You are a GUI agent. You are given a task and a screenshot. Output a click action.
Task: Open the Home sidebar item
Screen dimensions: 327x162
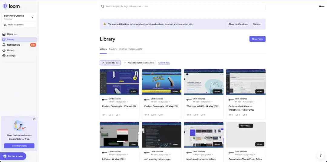(19, 34)
